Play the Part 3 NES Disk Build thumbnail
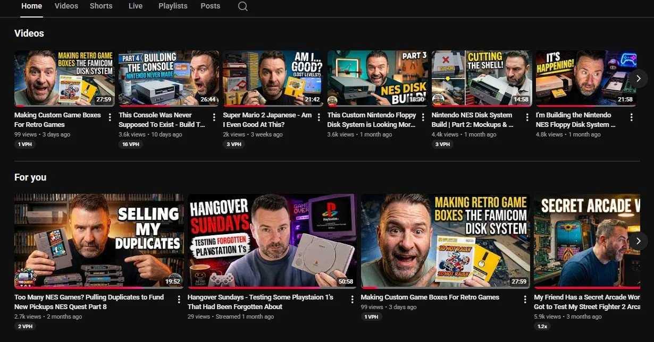Screen dimensions: 654x342 (x=378, y=79)
